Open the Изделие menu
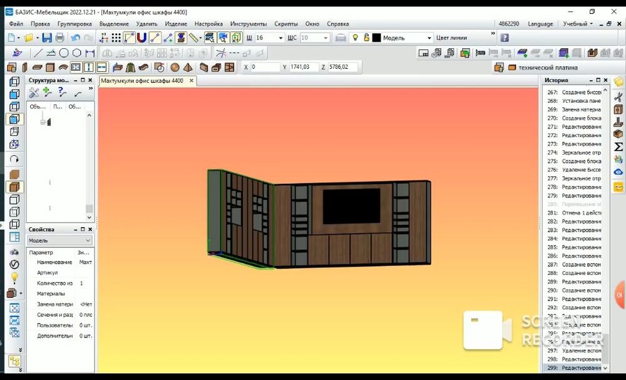 click(x=176, y=24)
